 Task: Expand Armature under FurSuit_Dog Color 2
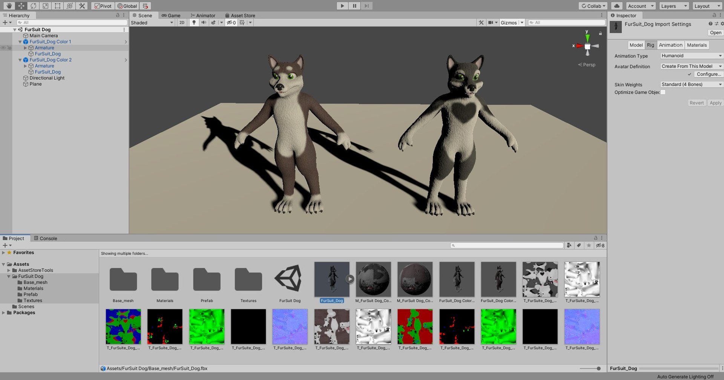coord(25,66)
